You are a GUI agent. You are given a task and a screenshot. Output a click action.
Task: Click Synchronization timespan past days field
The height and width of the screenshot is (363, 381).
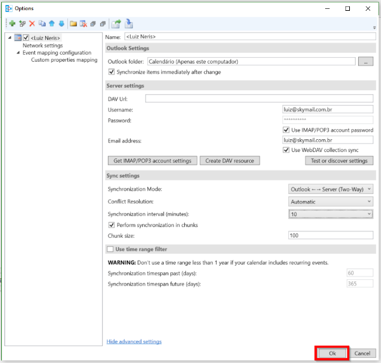click(x=360, y=273)
